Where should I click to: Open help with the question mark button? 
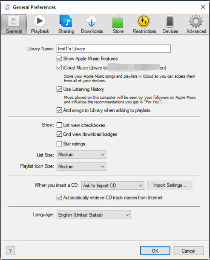[11, 251]
